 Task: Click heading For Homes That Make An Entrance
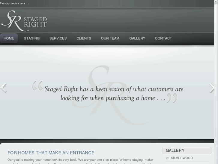pyautogui.click(x=51, y=153)
